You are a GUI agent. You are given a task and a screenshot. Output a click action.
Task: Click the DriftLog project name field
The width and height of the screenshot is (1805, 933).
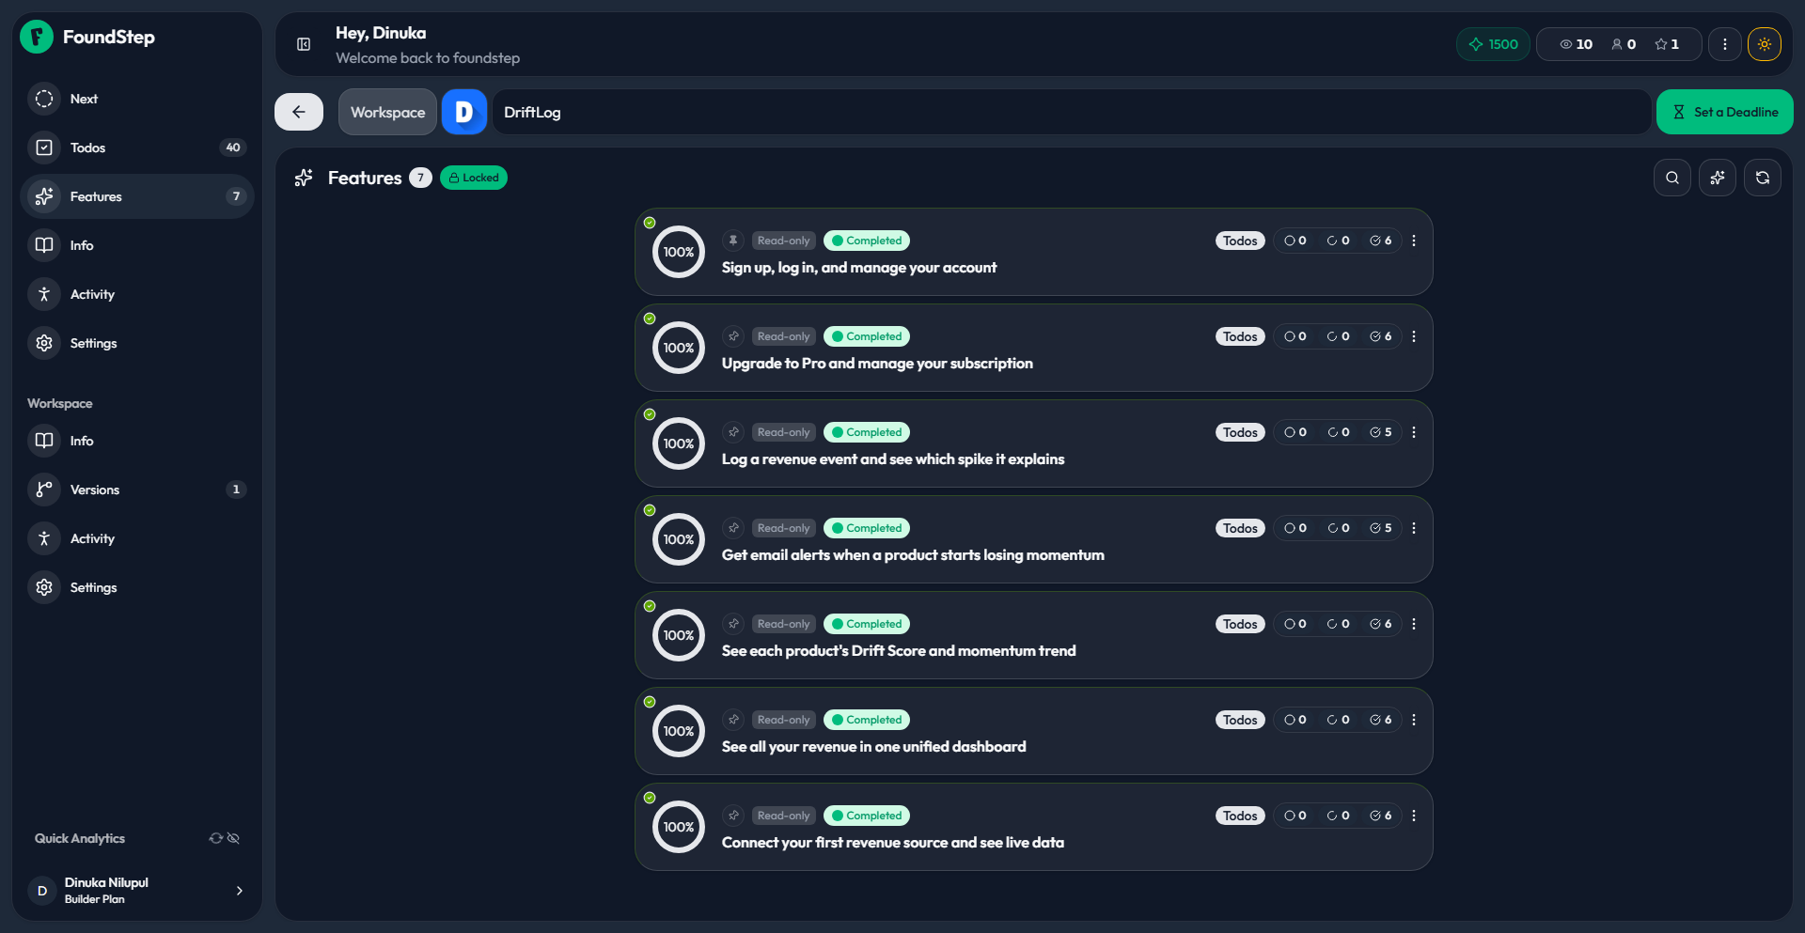tap(1072, 112)
